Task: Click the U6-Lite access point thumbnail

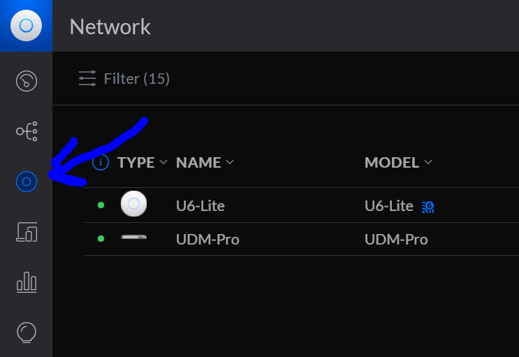Action: point(134,205)
